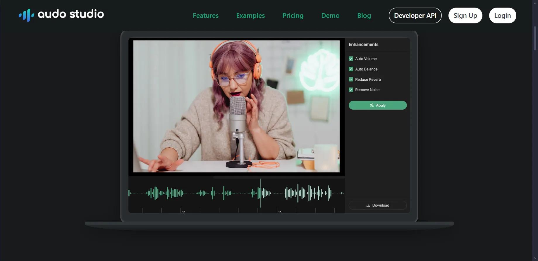538x261 pixels.
Task: Click the podcast video preview
Action: [236, 106]
